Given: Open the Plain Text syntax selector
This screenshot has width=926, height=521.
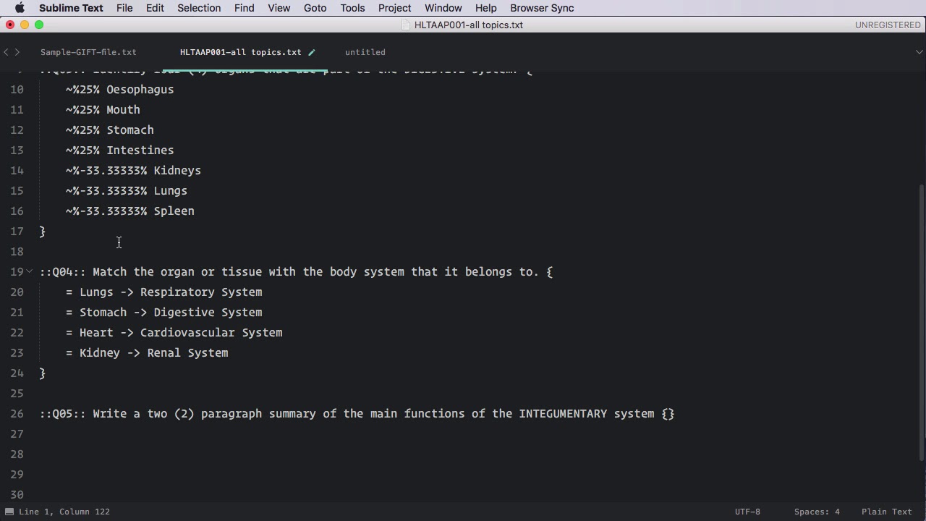Looking at the screenshot, I should pos(886,512).
